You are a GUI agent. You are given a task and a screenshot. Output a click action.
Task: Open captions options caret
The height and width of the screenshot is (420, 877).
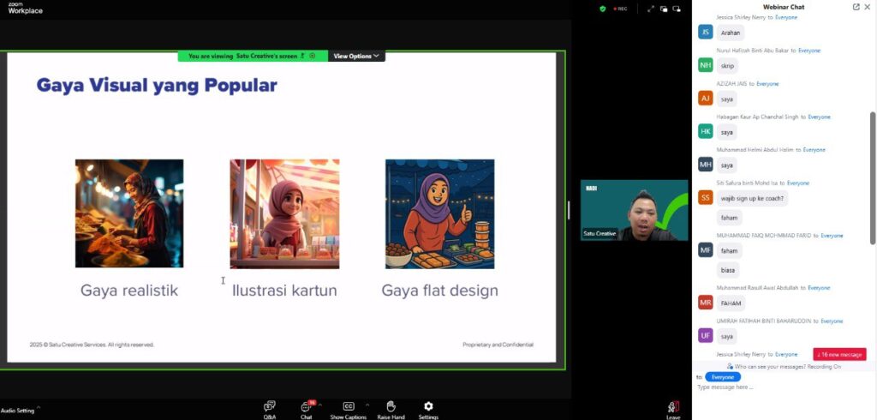[x=367, y=405]
